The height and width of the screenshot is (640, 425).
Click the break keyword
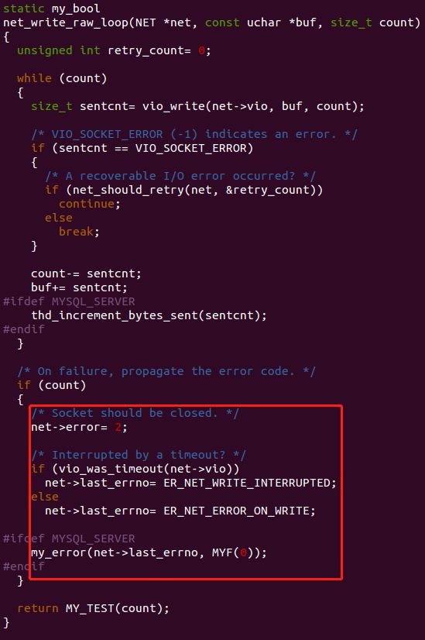(x=76, y=232)
